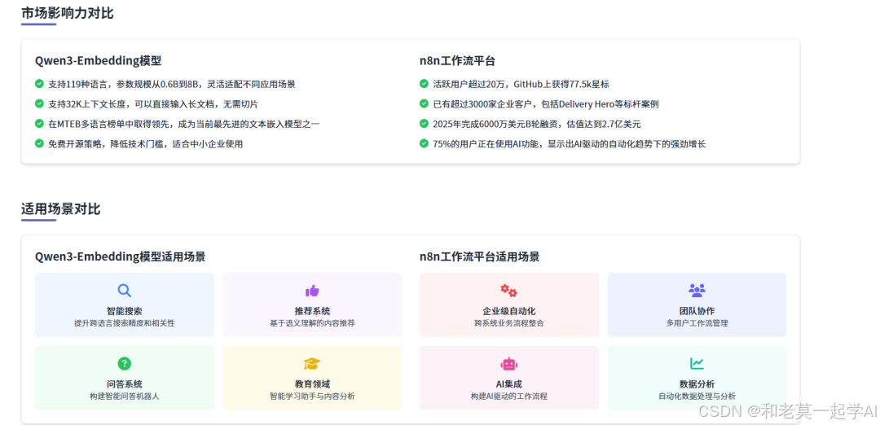Click the line chart icon above 数据分析
This screenshot has width=880, height=425.
pos(697,363)
